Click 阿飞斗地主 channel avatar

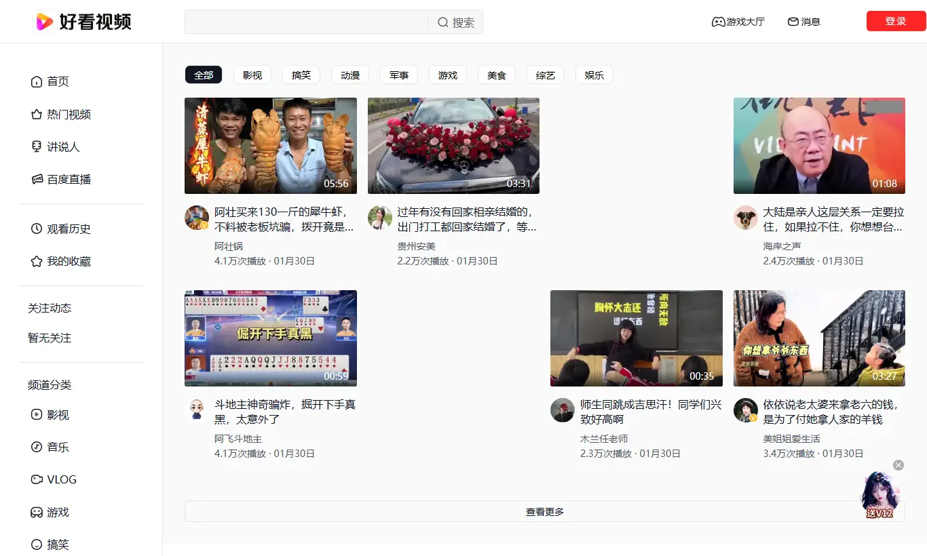click(x=197, y=410)
